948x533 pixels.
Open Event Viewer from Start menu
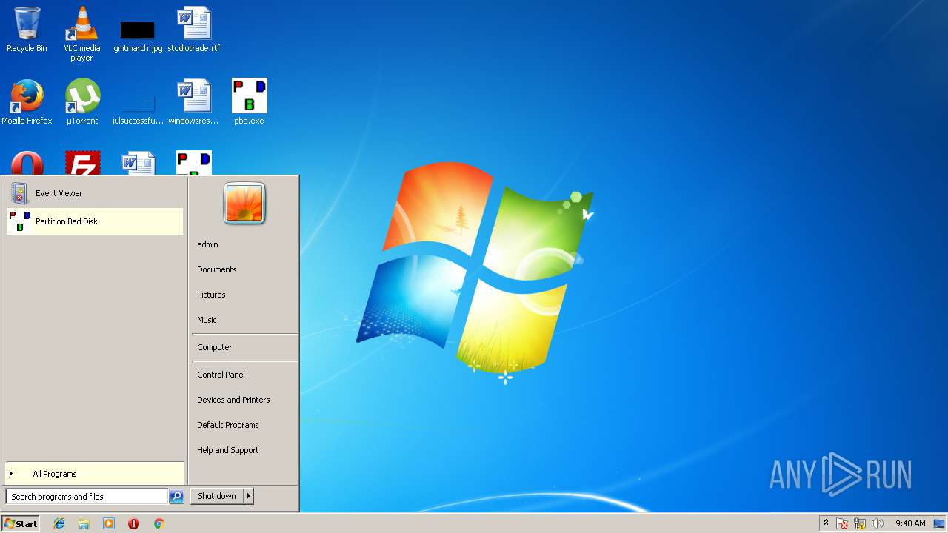coord(95,193)
